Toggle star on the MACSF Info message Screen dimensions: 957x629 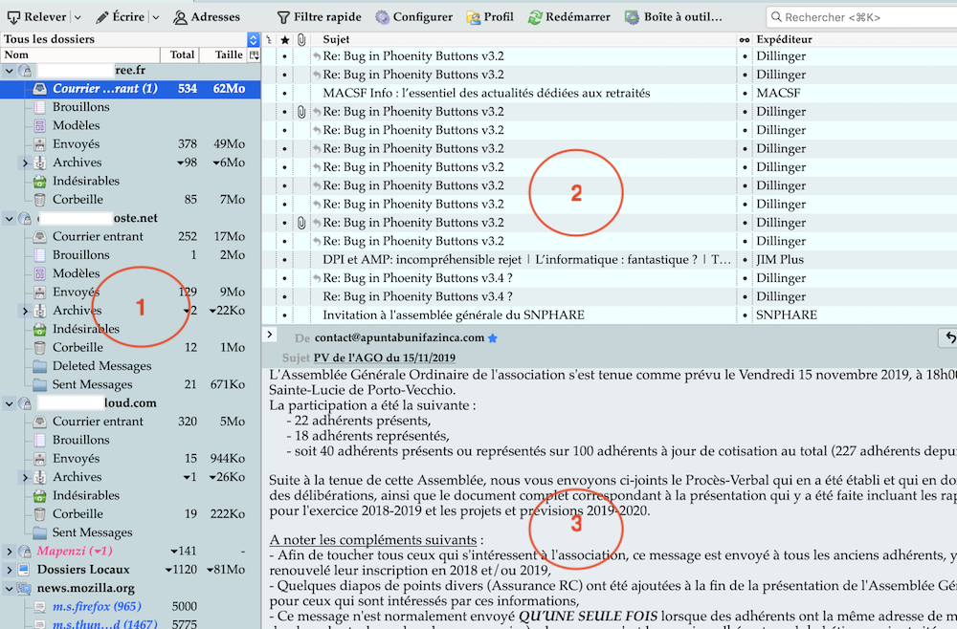click(284, 93)
